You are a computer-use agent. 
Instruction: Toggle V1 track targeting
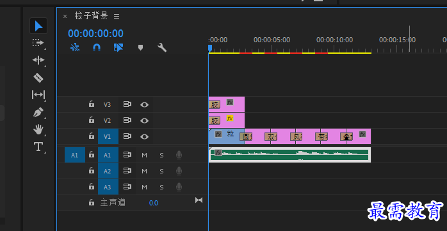[x=108, y=136]
